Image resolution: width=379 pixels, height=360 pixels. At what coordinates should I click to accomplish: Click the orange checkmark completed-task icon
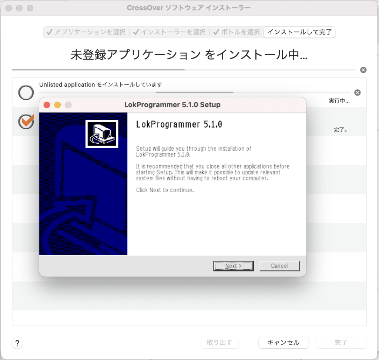tap(26, 121)
